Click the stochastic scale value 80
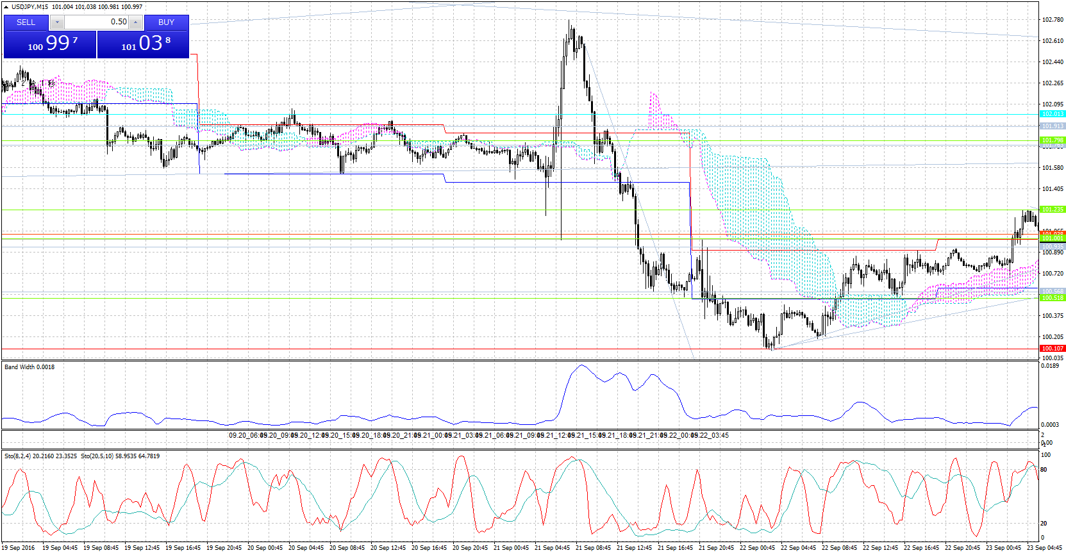 click(1044, 470)
